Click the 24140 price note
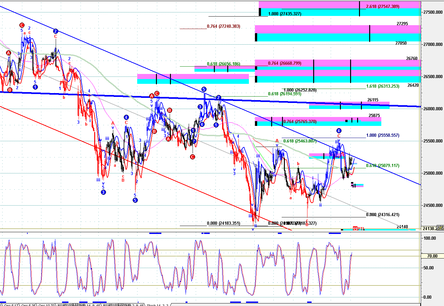The height and width of the screenshot is (306, 444). 402,227
